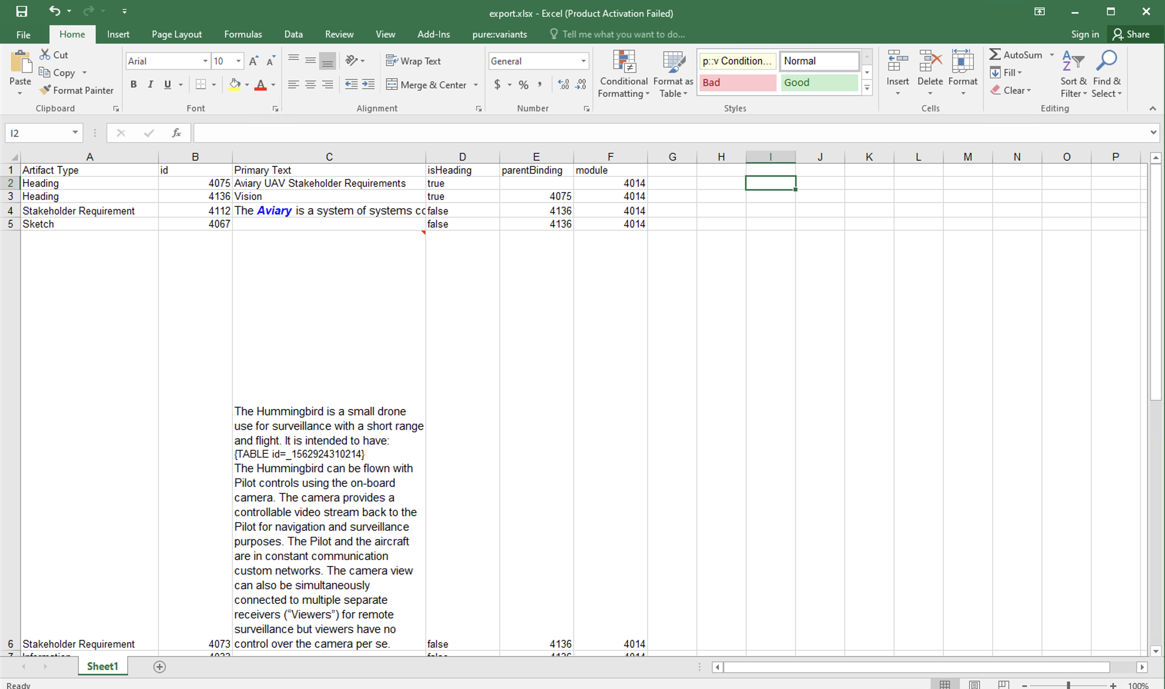Click the Increase Font Size icon
The width and height of the screenshot is (1165, 689).
[x=254, y=61]
